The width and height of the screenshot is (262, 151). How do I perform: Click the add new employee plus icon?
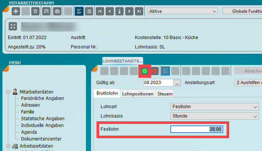[16, 11]
